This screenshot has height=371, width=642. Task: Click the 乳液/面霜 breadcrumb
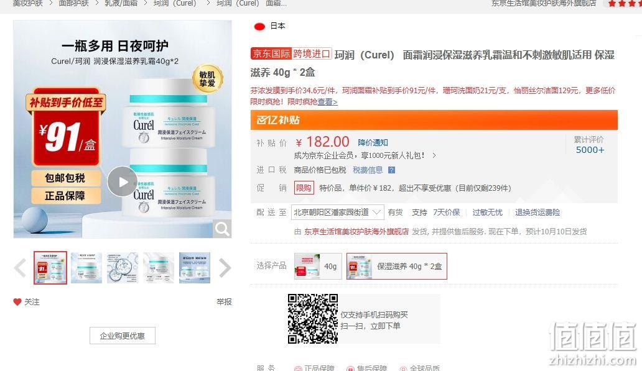click(x=121, y=3)
